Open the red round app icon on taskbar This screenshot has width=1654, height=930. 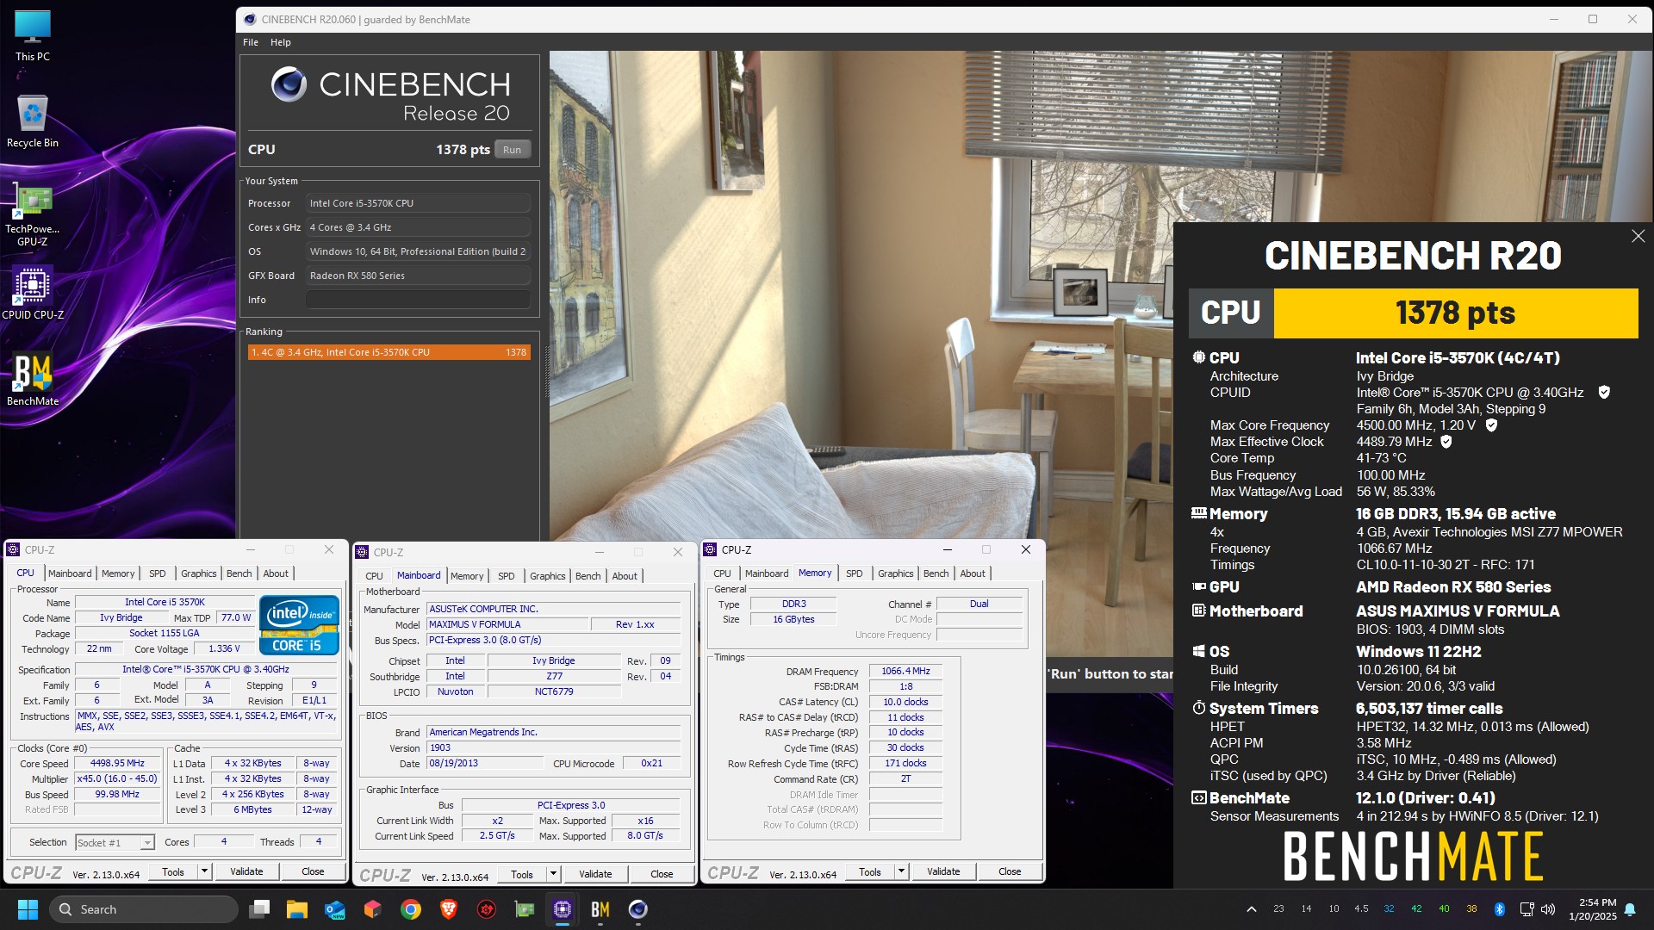coord(487,909)
